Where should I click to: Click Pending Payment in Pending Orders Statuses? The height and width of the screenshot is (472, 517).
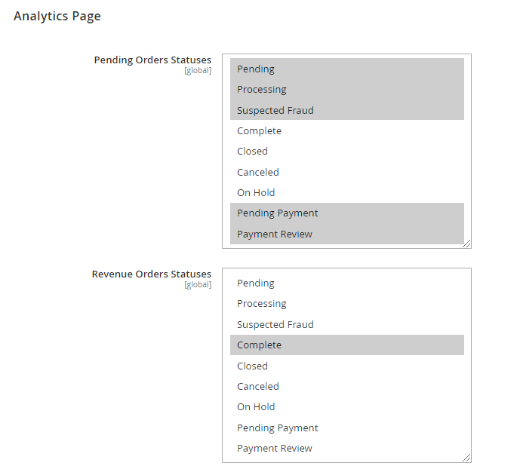pos(278,213)
